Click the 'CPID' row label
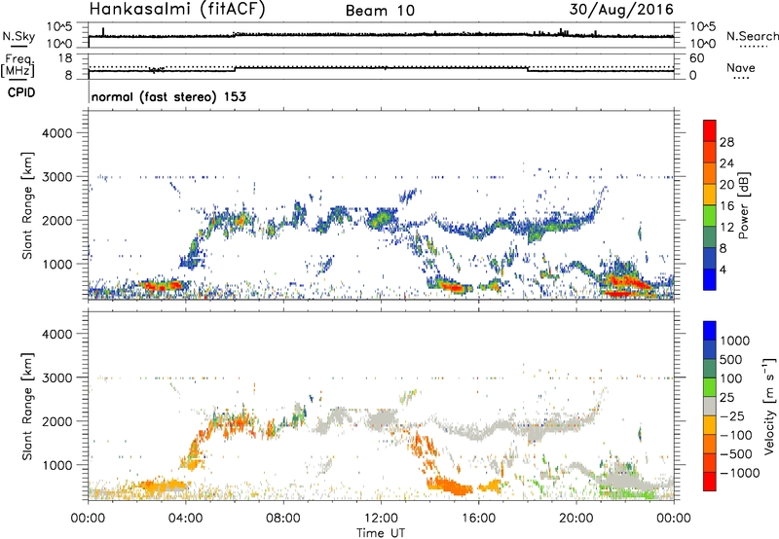The image size is (779, 539). pos(21,92)
